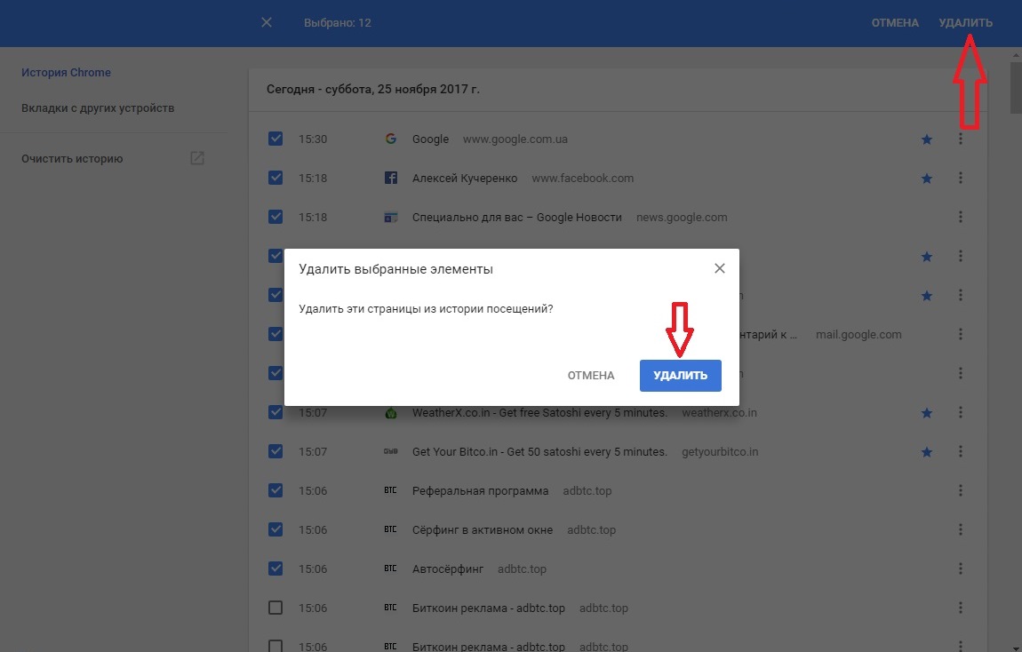The width and height of the screenshot is (1022, 652).
Task: Uncheck the Алексей Кучеренко entry checkbox
Action: pyautogui.click(x=275, y=178)
